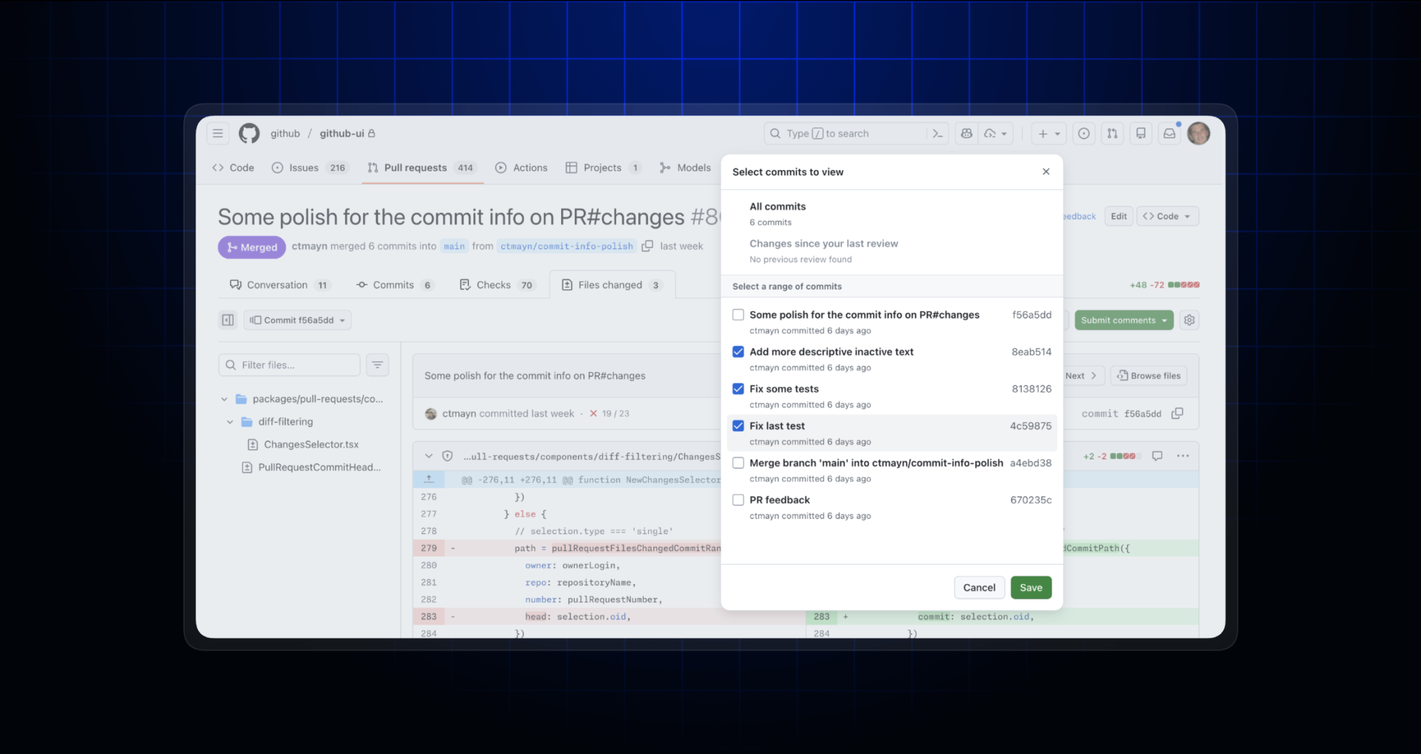Viewport: 1421px width, 754px height.
Task: Switch to the Conversation tab
Action: click(277, 284)
